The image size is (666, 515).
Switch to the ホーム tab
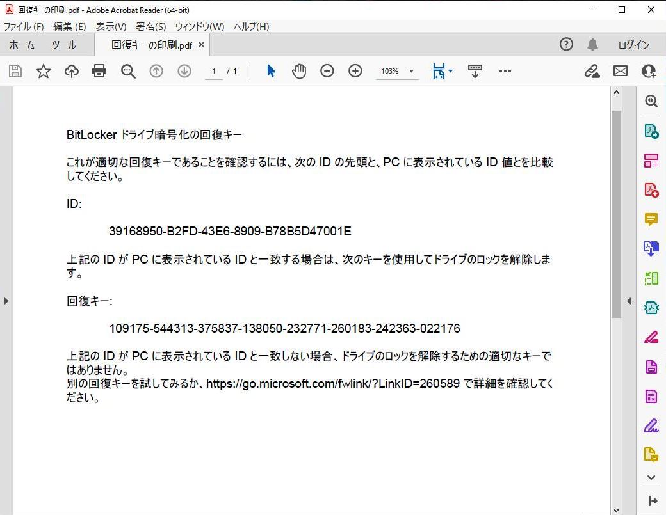tap(22, 45)
